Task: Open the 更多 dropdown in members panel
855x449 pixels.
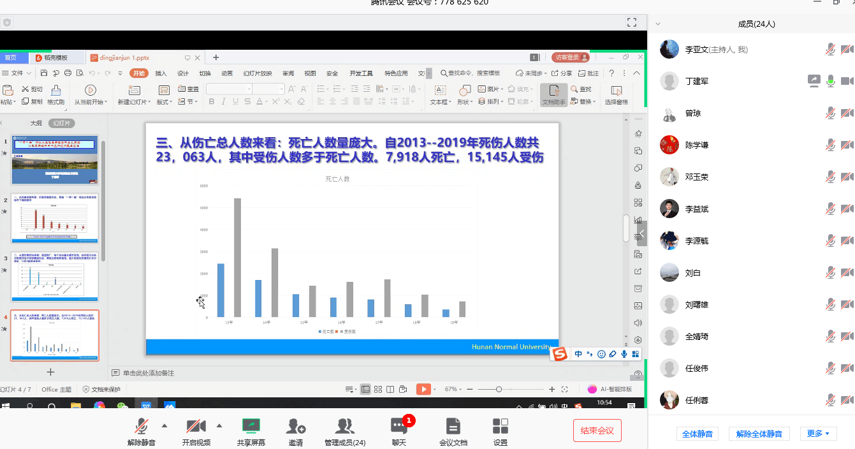Action: [x=818, y=434]
